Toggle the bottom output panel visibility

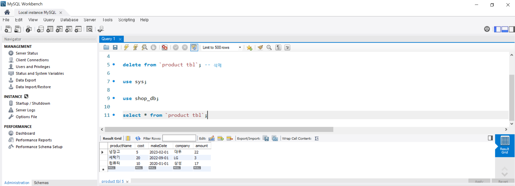click(505, 29)
